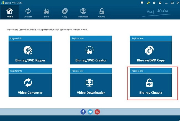Click Register Info above Video Downloader
Screen dimensions: 180x121
[x=78, y=71]
